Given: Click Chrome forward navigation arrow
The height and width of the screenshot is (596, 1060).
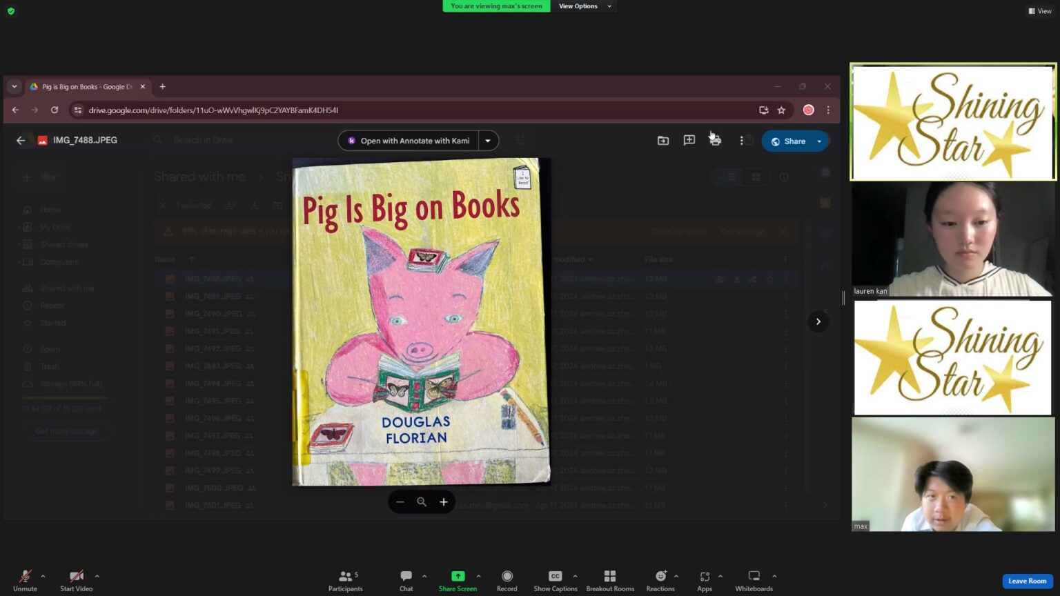Looking at the screenshot, I should pos(35,110).
